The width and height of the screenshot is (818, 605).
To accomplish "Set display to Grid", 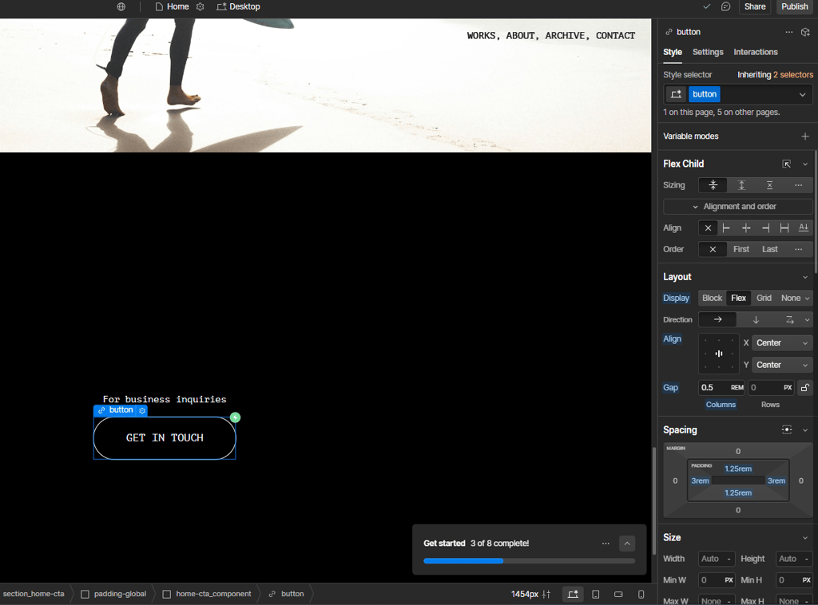I will coord(764,299).
